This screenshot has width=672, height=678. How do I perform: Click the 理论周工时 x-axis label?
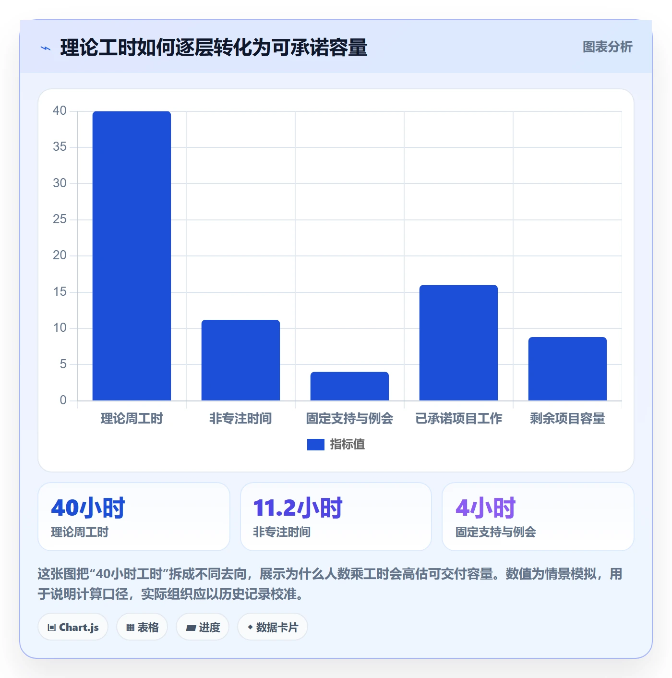[x=132, y=419]
